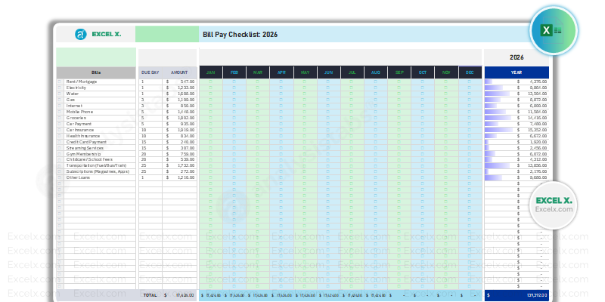Check the Internet checkbox under JUN
This screenshot has width=605, height=302.
coord(328,106)
